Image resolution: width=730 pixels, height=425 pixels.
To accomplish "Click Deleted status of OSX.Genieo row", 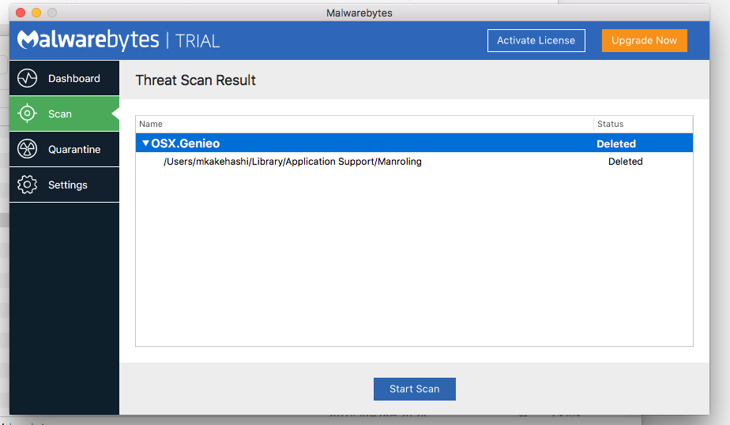I will coord(616,144).
